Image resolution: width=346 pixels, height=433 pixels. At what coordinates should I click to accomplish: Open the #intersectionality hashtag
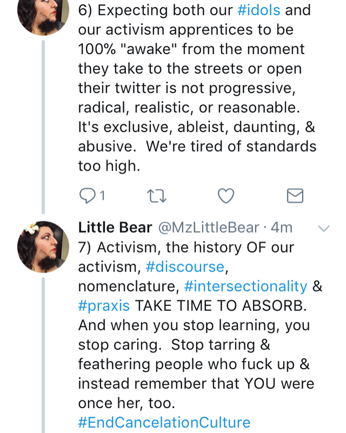coord(246,286)
